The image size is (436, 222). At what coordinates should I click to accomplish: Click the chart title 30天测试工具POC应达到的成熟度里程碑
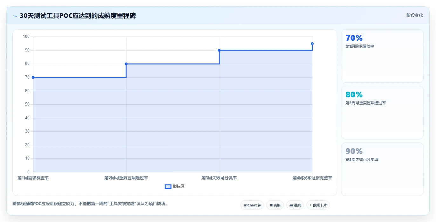tap(78, 16)
